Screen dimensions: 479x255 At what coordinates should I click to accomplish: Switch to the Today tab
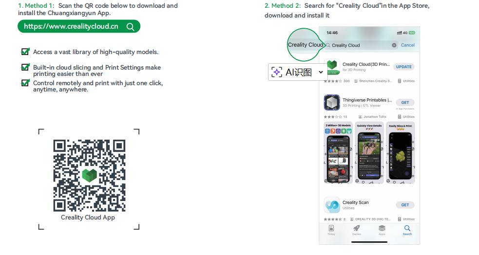331,230
